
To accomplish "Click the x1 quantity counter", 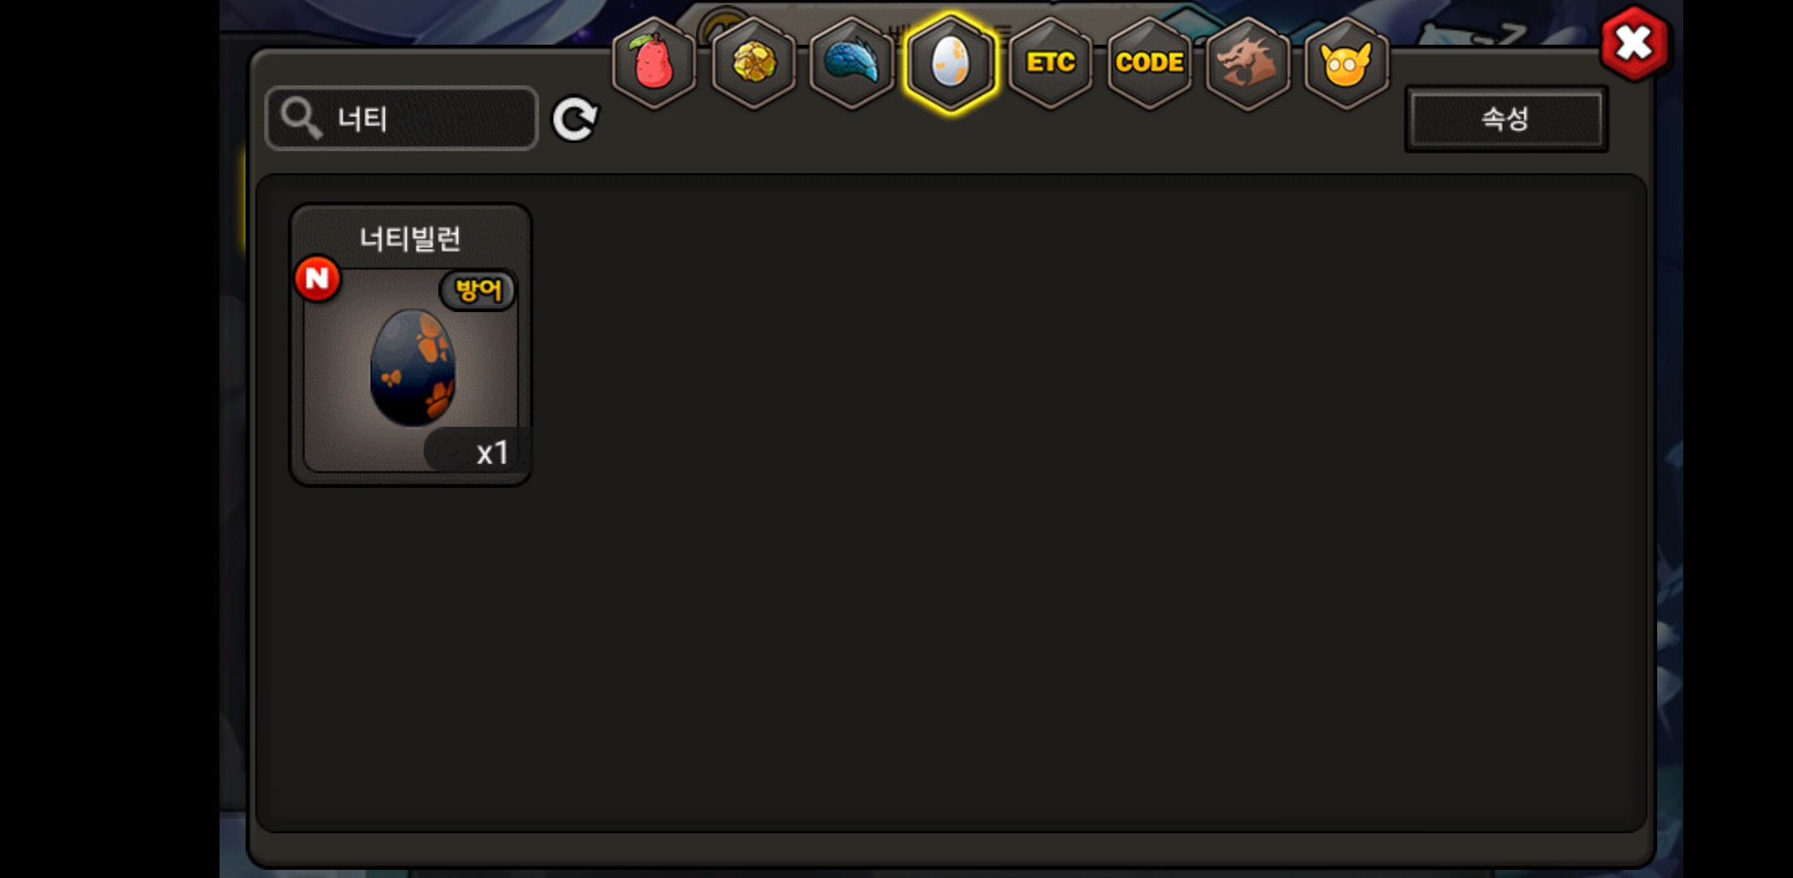I will tap(478, 451).
